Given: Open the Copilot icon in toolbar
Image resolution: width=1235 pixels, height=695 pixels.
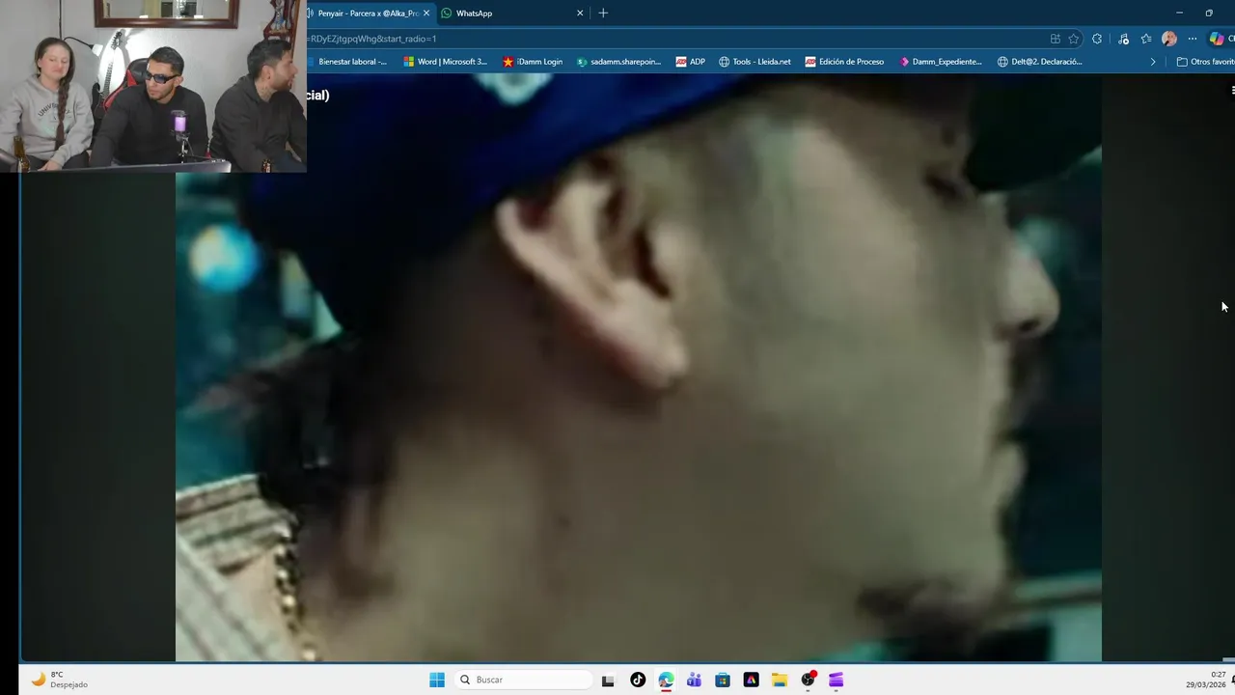Looking at the screenshot, I should 1217,39.
